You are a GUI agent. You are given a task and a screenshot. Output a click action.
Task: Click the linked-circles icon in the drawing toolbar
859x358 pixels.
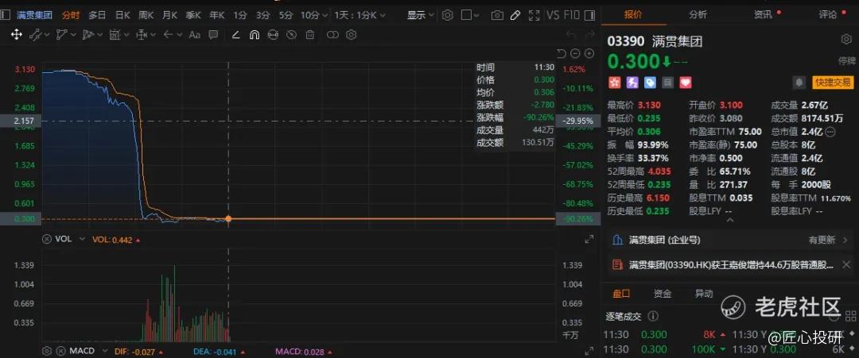[x=332, y=34]
